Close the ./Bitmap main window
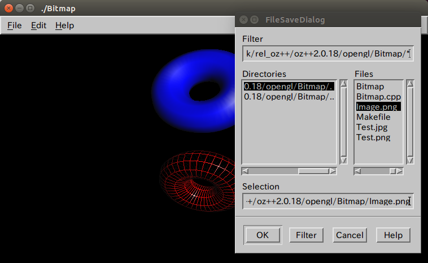 point(8,8)
